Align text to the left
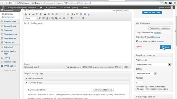The image size is (177, 99). click(49, 14)
